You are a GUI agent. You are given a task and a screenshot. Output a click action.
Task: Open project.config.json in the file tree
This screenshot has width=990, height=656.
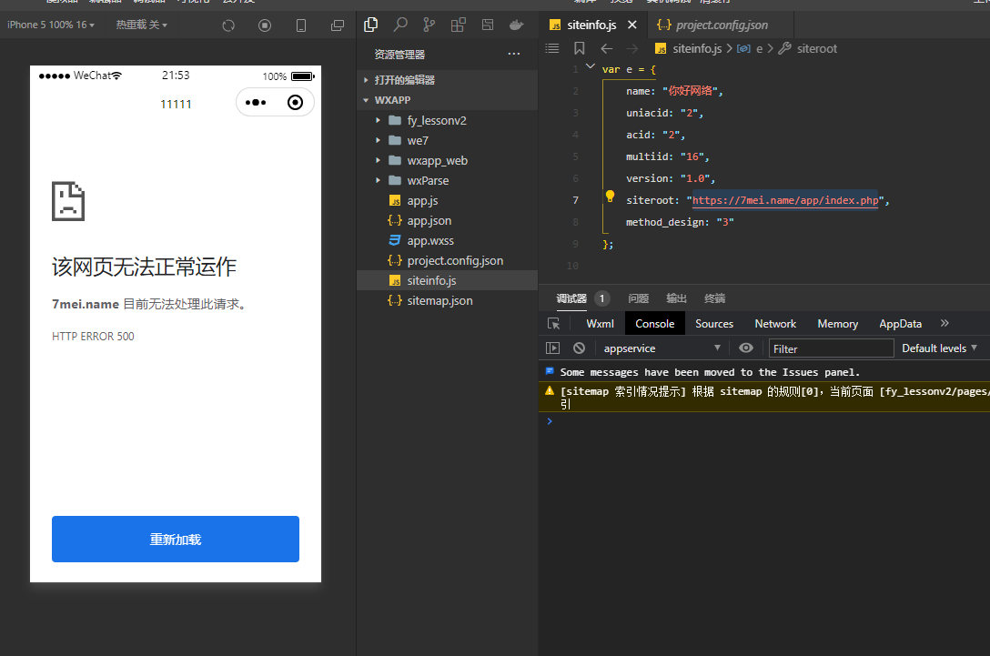pyautogui.click(x=447, y=261)
